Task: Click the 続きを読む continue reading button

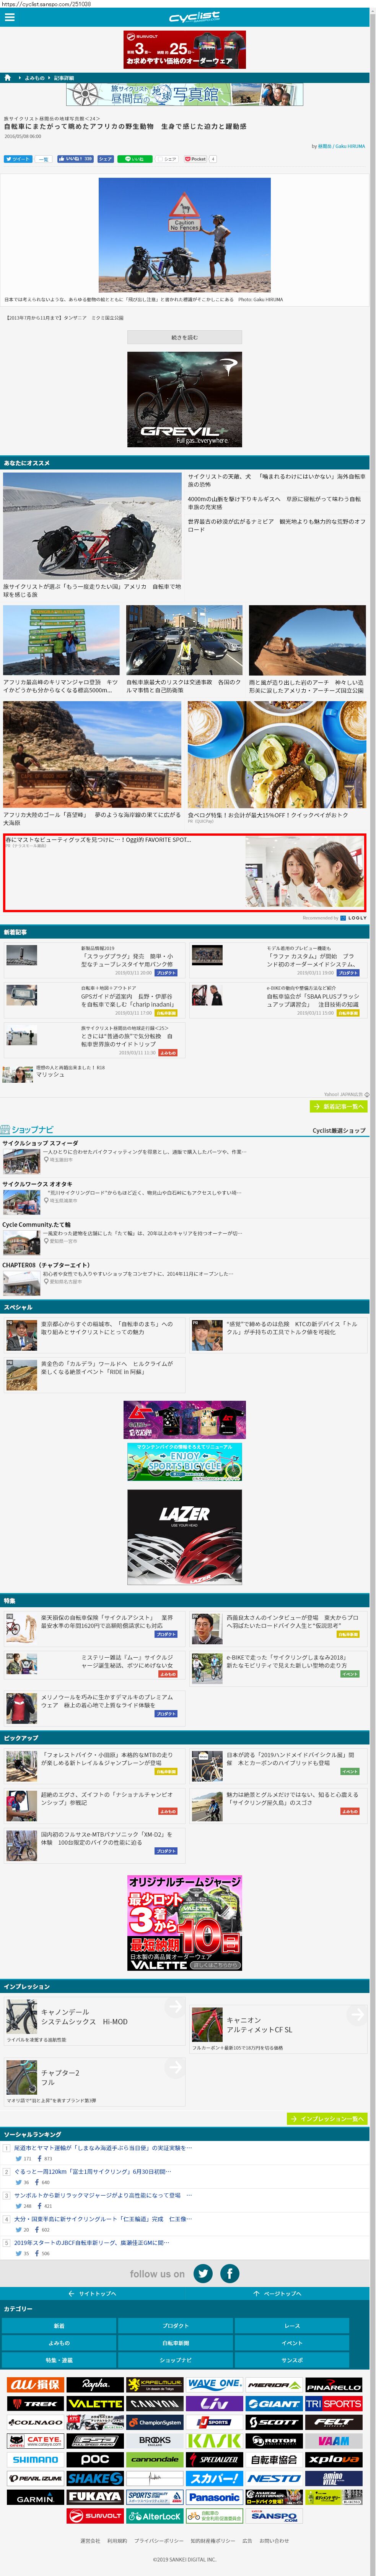Action: click(184, 337)
